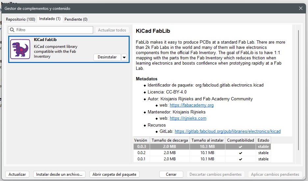This screenshot has height=181, width=308.
Task: Open the GitLab repository link
Action: point(227,131)
